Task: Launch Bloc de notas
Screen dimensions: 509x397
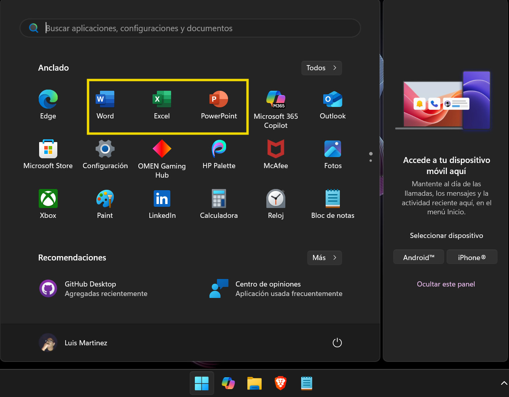Action: coord(332,204)
